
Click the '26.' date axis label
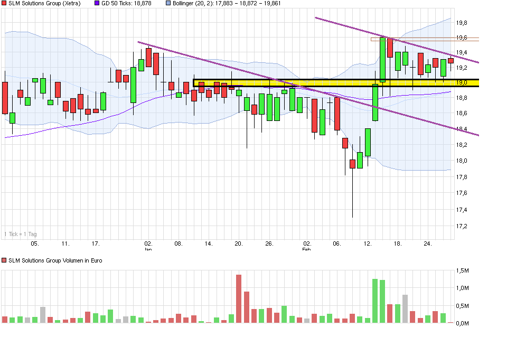click(x=269, y=244)
